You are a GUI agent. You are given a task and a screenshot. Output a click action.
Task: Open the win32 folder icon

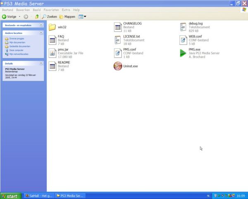point(52,27)
